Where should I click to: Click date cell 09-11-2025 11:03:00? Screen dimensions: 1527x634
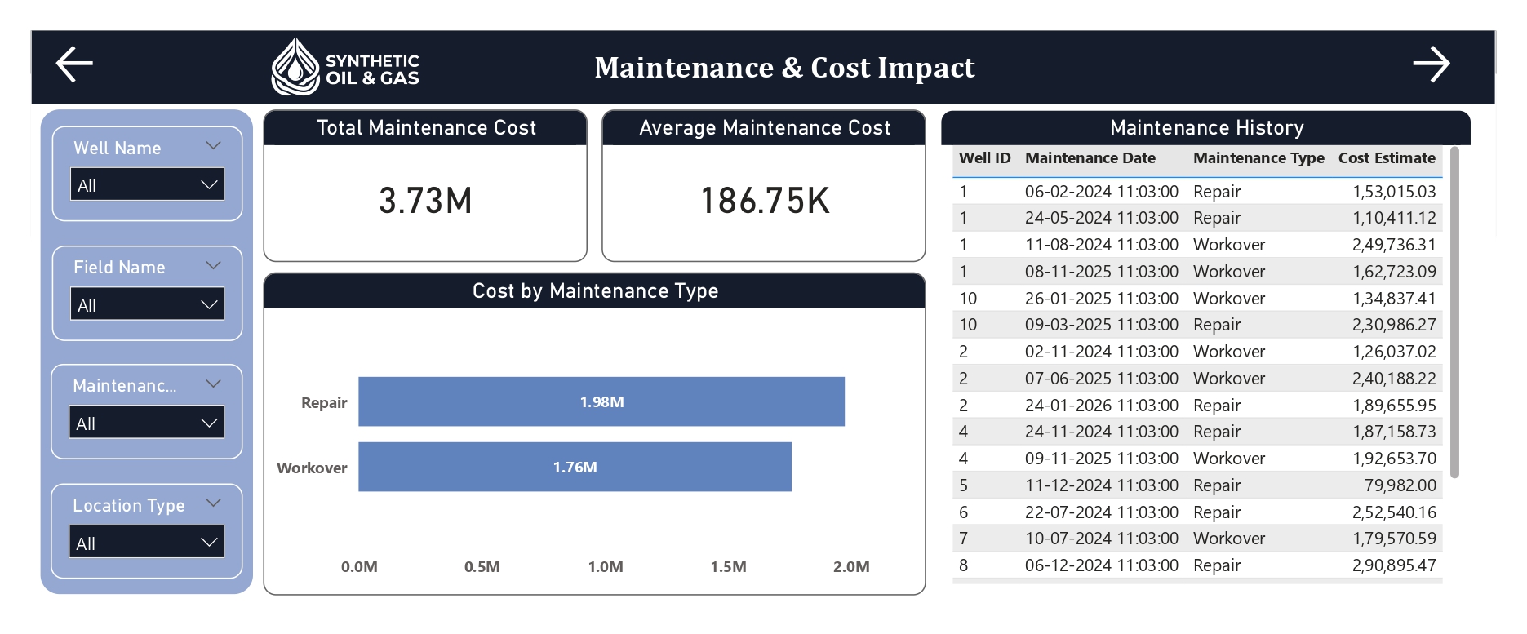click(1102, 459)
